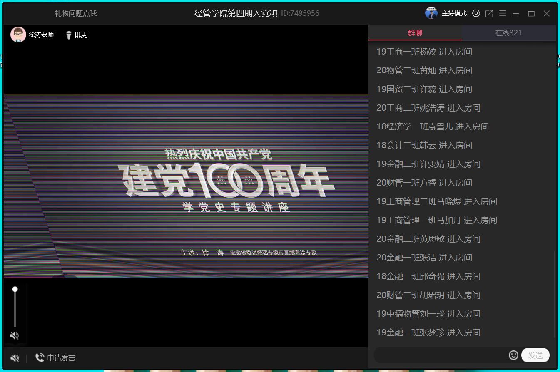The height and width of the screenshot is (372, 560).
Task: Click 徐涛老师's avatar
Action: 18,35
